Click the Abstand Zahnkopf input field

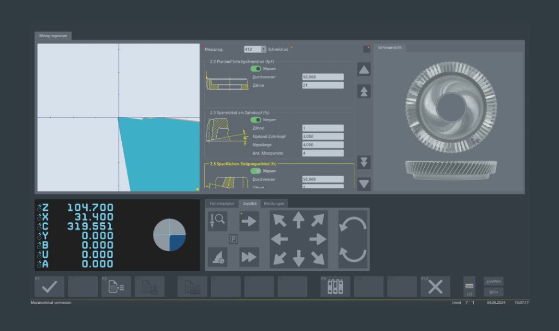point(323,137)
